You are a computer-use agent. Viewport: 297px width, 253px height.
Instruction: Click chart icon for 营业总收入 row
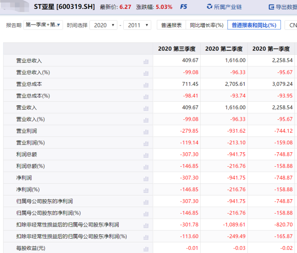[x=146, y=61]
